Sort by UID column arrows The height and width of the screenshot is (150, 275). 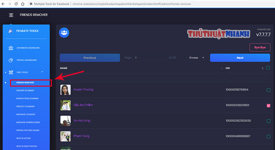coord(263,68)
